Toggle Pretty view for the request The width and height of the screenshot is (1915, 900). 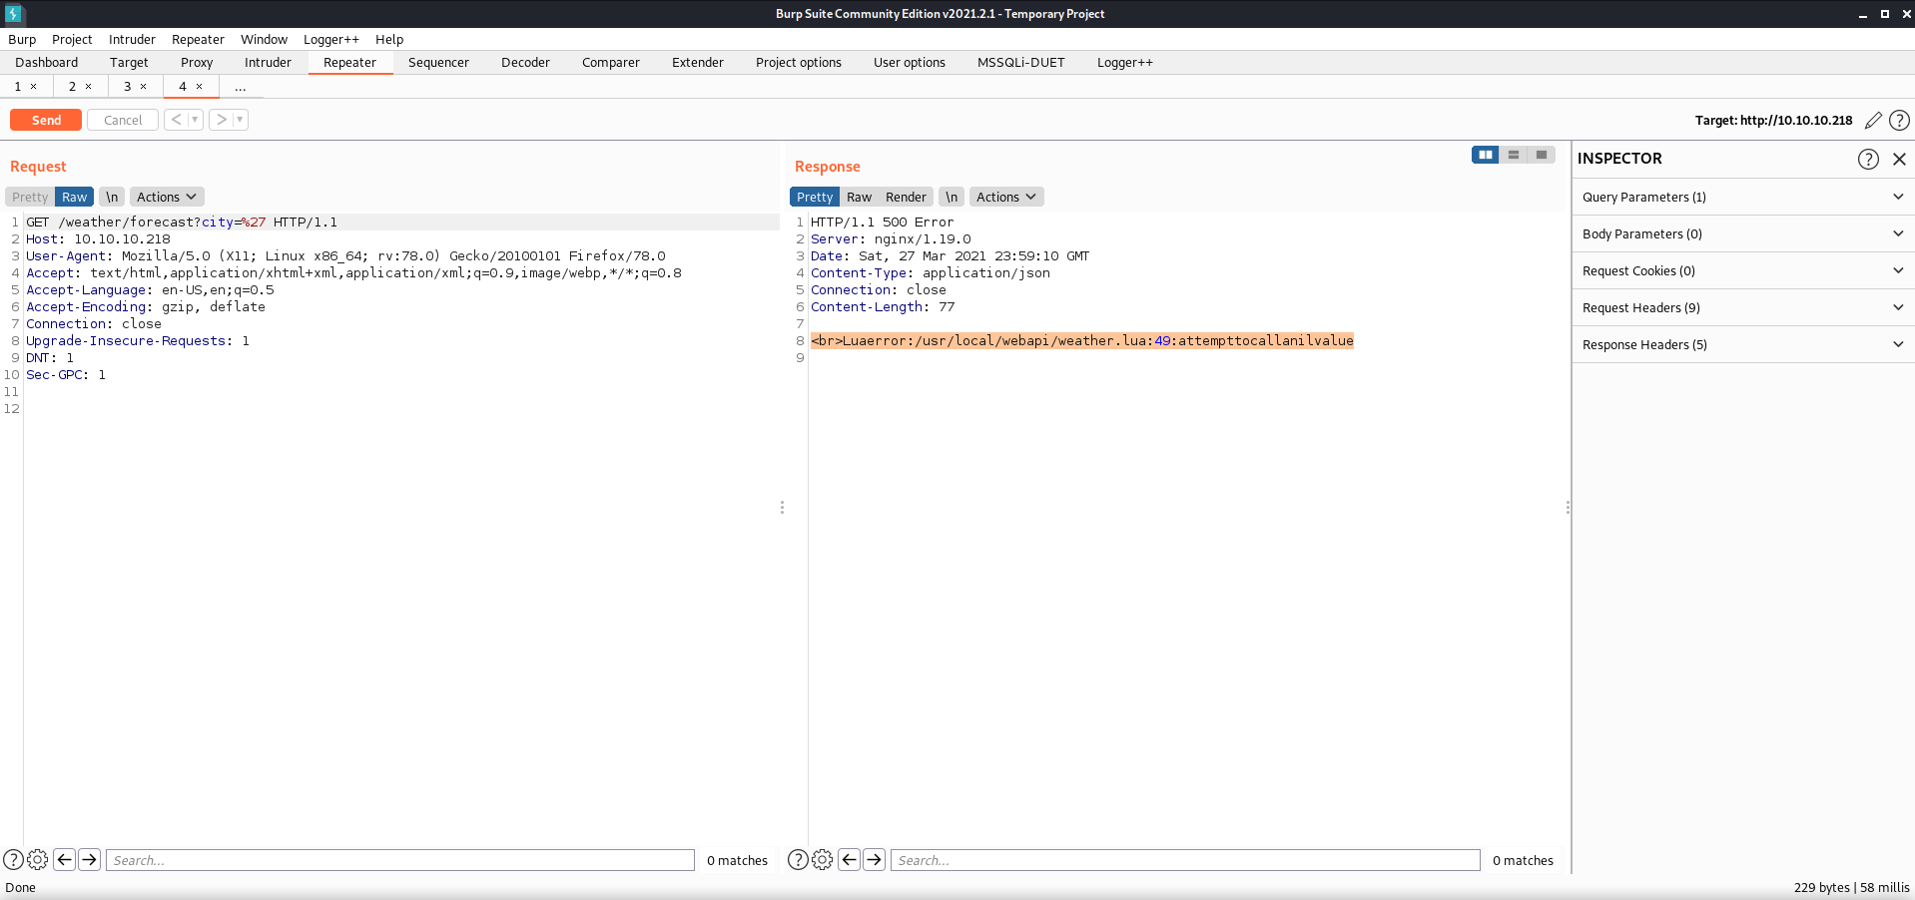tap(30, 197)
